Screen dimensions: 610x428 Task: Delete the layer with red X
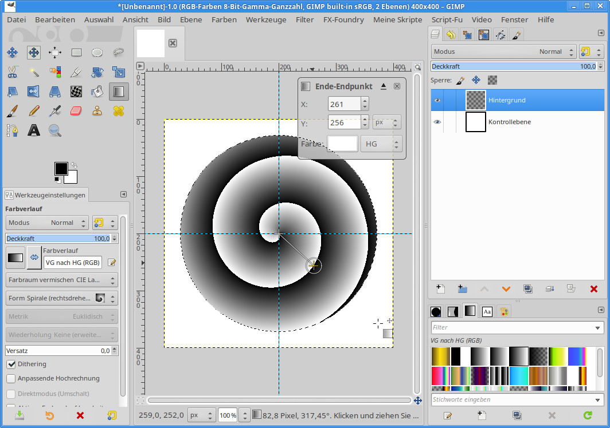(593, 289)
